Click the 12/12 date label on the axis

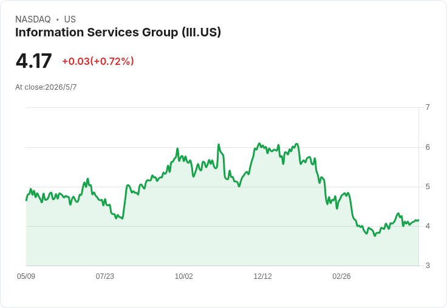point(262,276)
